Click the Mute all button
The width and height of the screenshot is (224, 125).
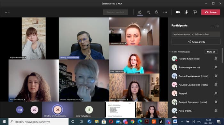(211, 52)
